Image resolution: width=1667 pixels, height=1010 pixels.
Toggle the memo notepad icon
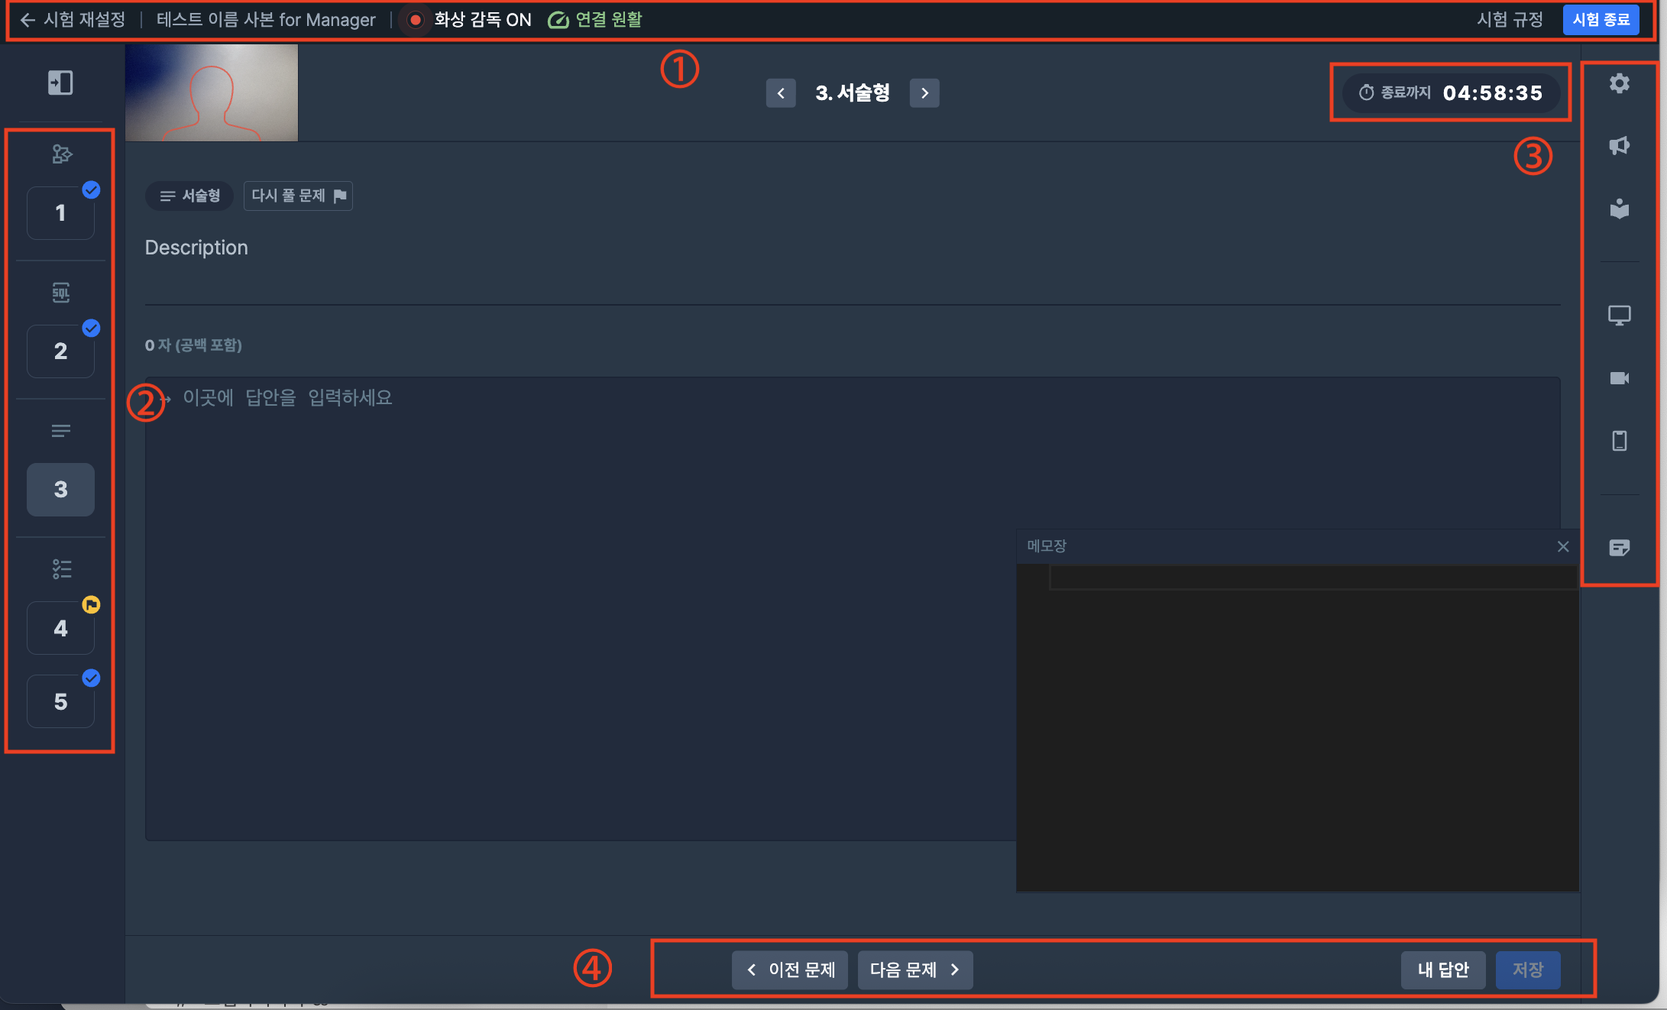click(x=1619, y=547)
